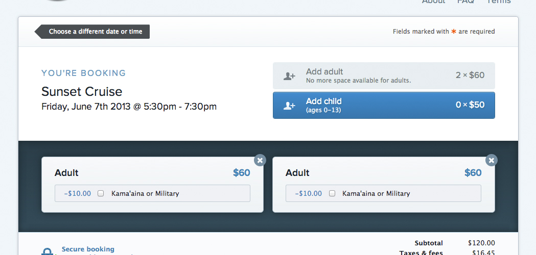Viewport: 536px width, 255px height.
Task: Click the 0 × $50 child count
Action: [470, 105]
